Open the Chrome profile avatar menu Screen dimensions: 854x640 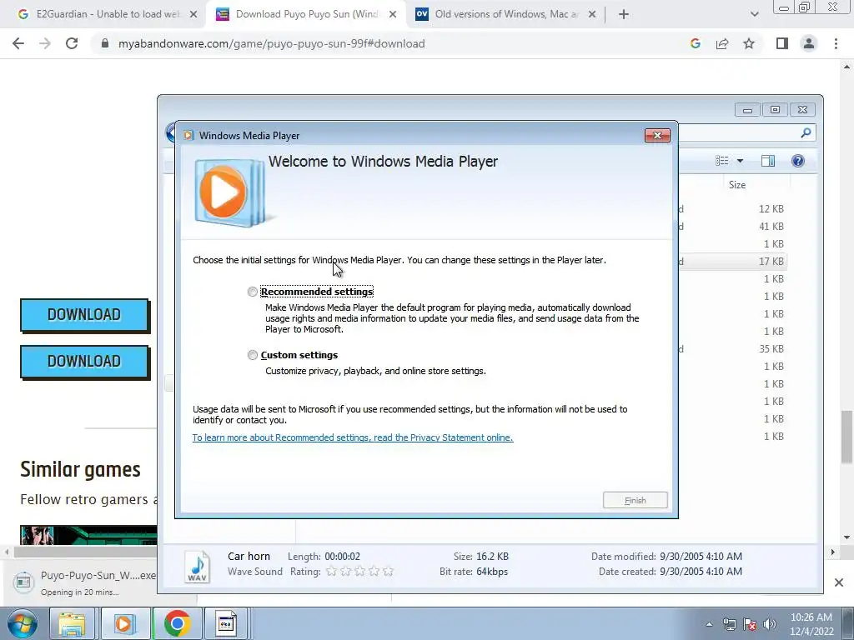(809, 43)
